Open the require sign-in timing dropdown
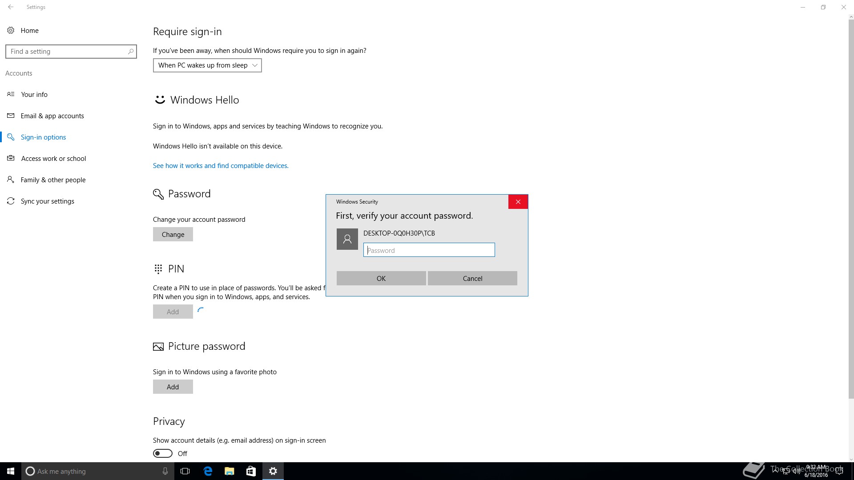This screenshot has width=854, height=480. coord(207,65)
